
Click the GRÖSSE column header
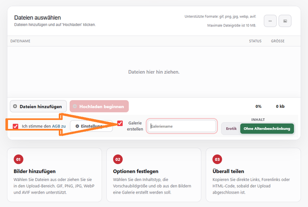(x=278, y=41)
